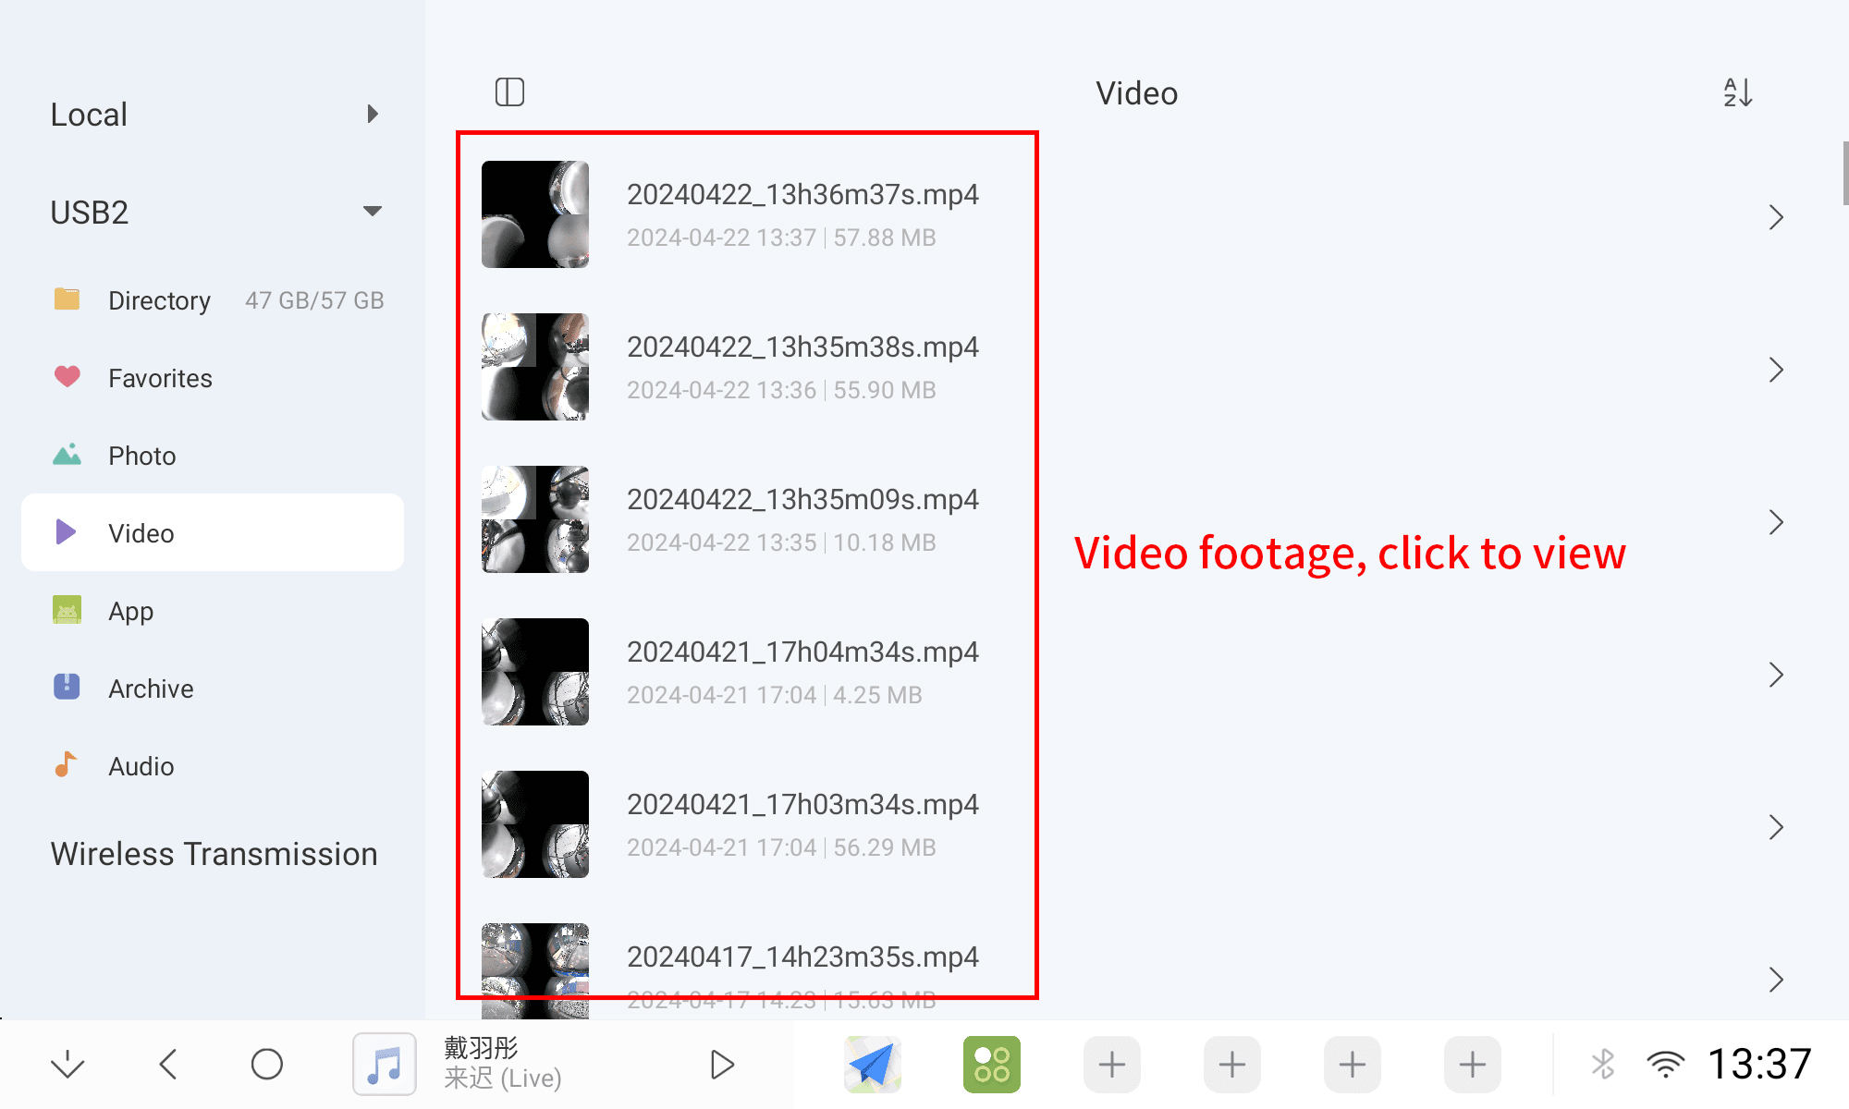Select the Audio category
The width and height of the screenshot is (1849, 1109).
click(x=141, y=766)
